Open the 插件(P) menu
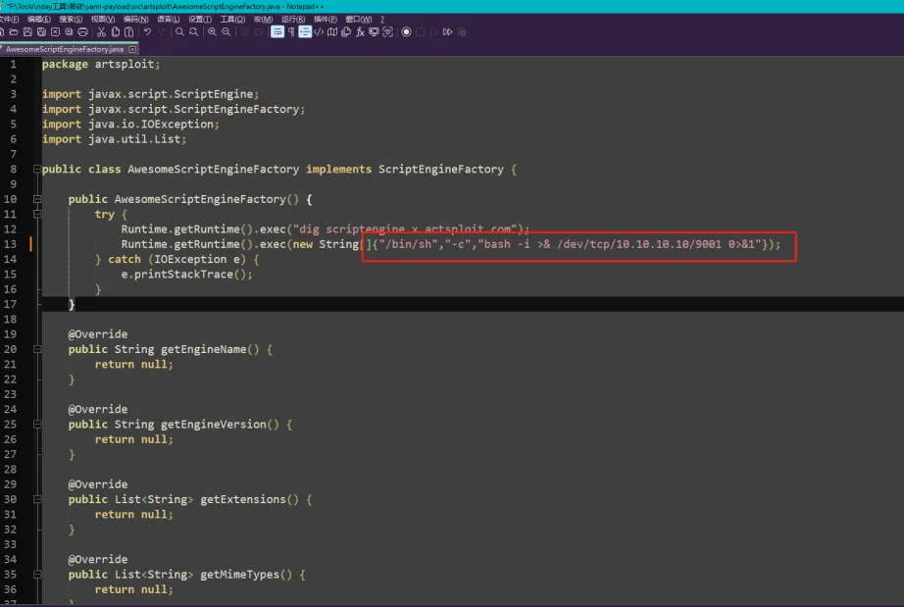This screenshot has width=904, height=607. (326, 20)
